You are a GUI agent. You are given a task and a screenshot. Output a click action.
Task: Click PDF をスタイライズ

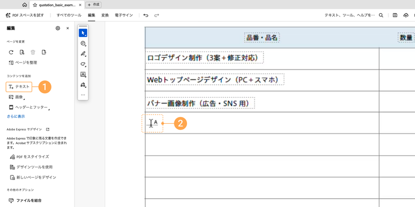click(29, 157)
